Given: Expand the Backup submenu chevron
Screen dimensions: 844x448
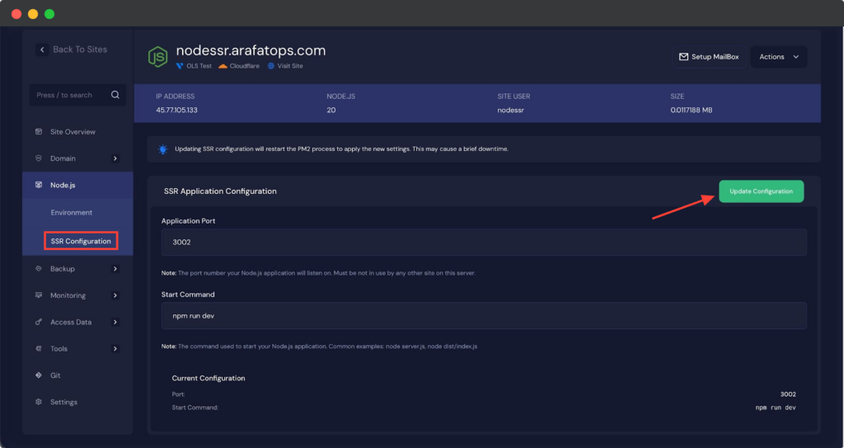Looking at the screenshot, I should point(115,269).
